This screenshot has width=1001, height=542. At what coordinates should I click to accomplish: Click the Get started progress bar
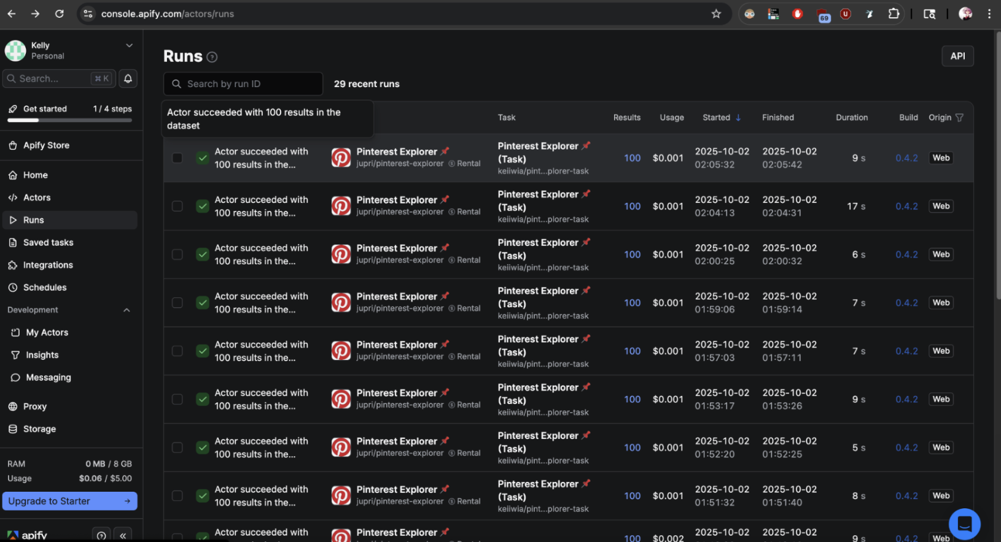[x=70, y=120]
